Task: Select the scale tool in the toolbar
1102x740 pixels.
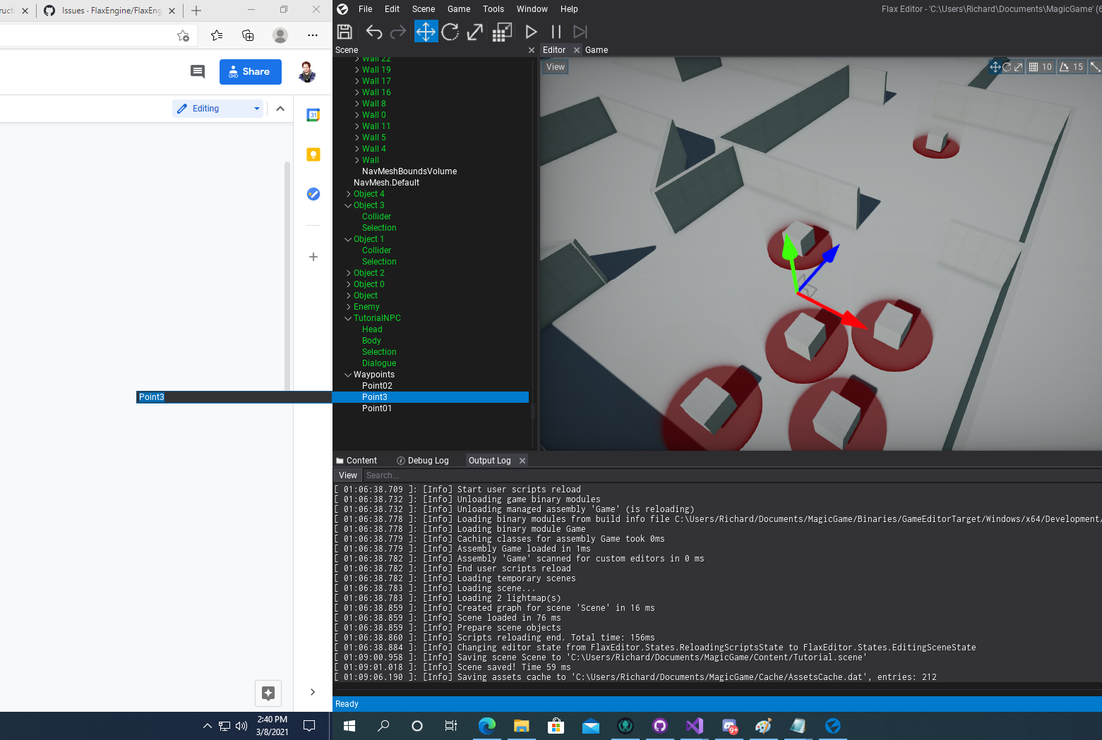Action: tap(474, 31)
